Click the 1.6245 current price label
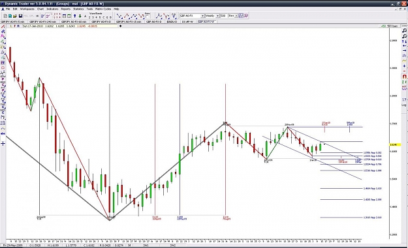The width and height of the screenshot is (408, 248). 395,145
